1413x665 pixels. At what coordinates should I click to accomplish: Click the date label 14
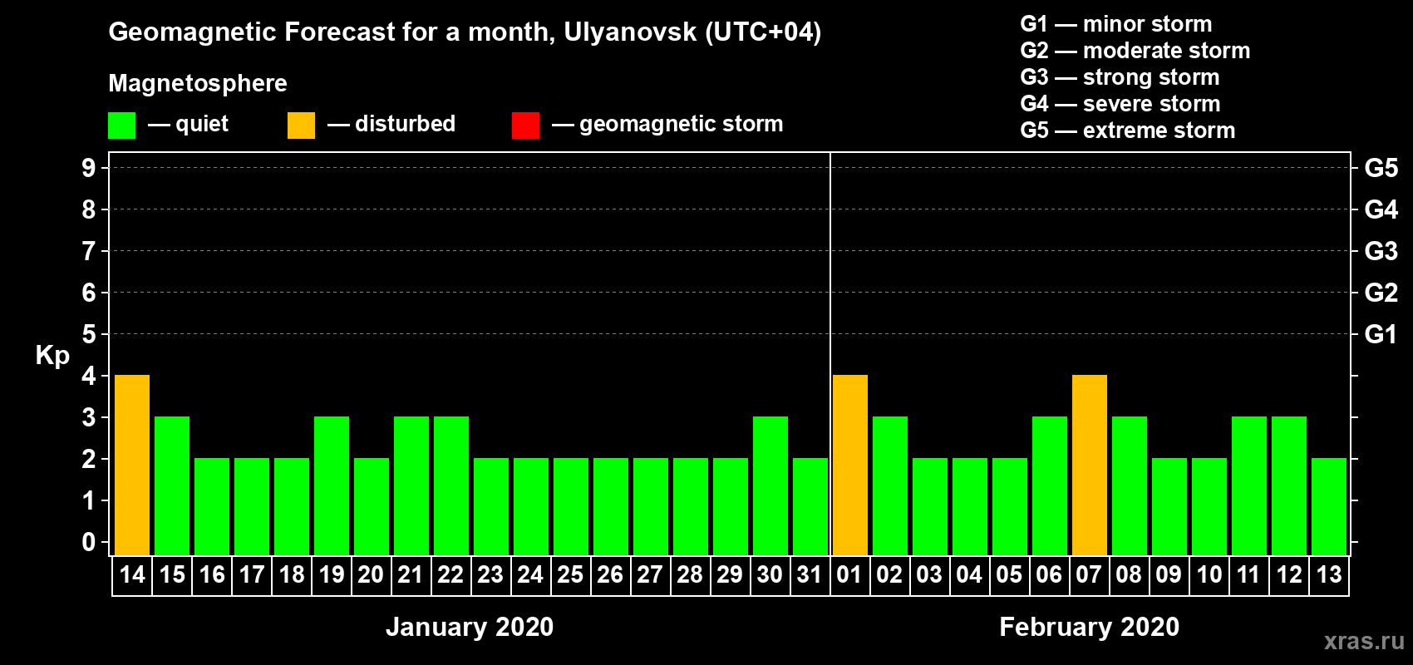132,575
